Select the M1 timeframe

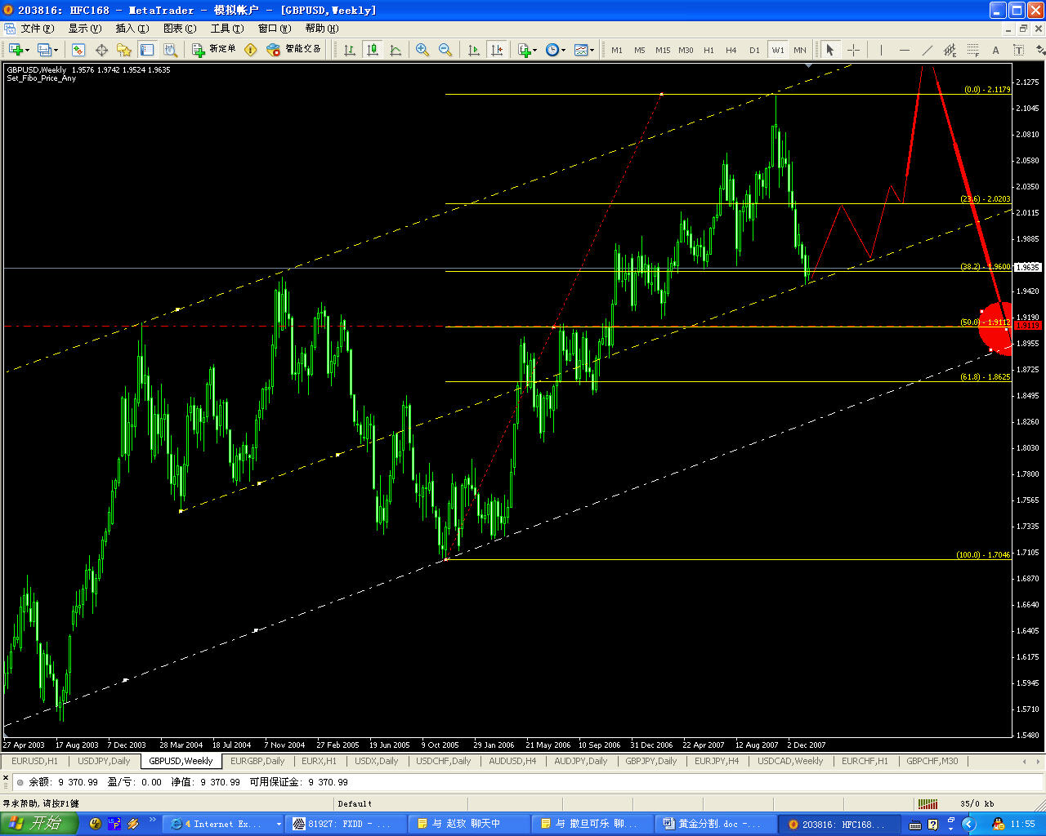click(617, 50)
